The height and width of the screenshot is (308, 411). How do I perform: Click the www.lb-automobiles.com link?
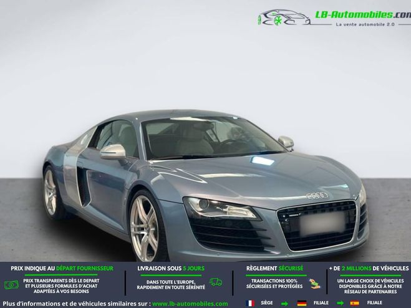click(x=190, y=304)
